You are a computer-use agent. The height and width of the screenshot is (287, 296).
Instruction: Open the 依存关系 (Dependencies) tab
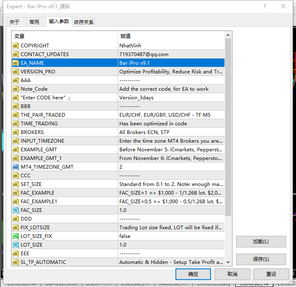(x=84, y=22)
